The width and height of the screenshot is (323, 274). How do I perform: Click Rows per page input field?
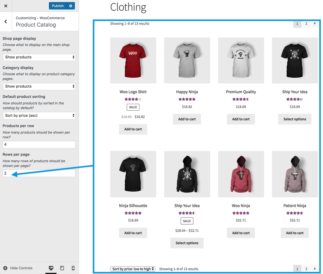pos(39,173)
